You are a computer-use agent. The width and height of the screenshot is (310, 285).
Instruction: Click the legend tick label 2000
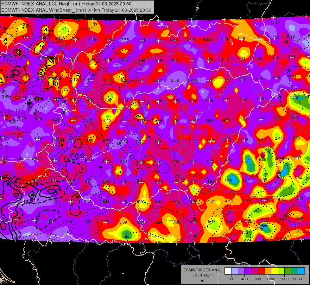coord(298,279)
